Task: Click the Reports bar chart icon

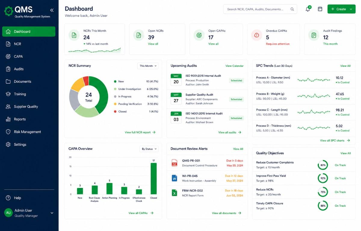Action: [x=8, y=119]
